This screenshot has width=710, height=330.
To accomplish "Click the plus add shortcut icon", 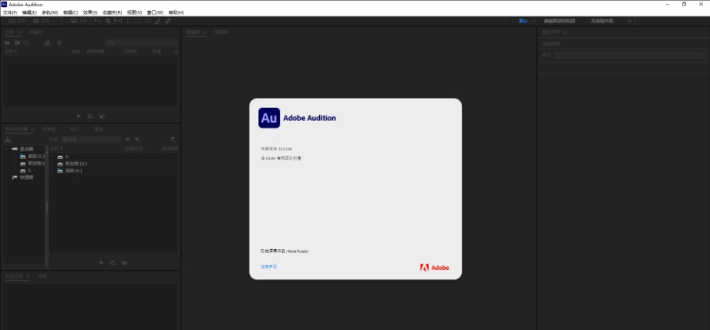I will [137, 140].
